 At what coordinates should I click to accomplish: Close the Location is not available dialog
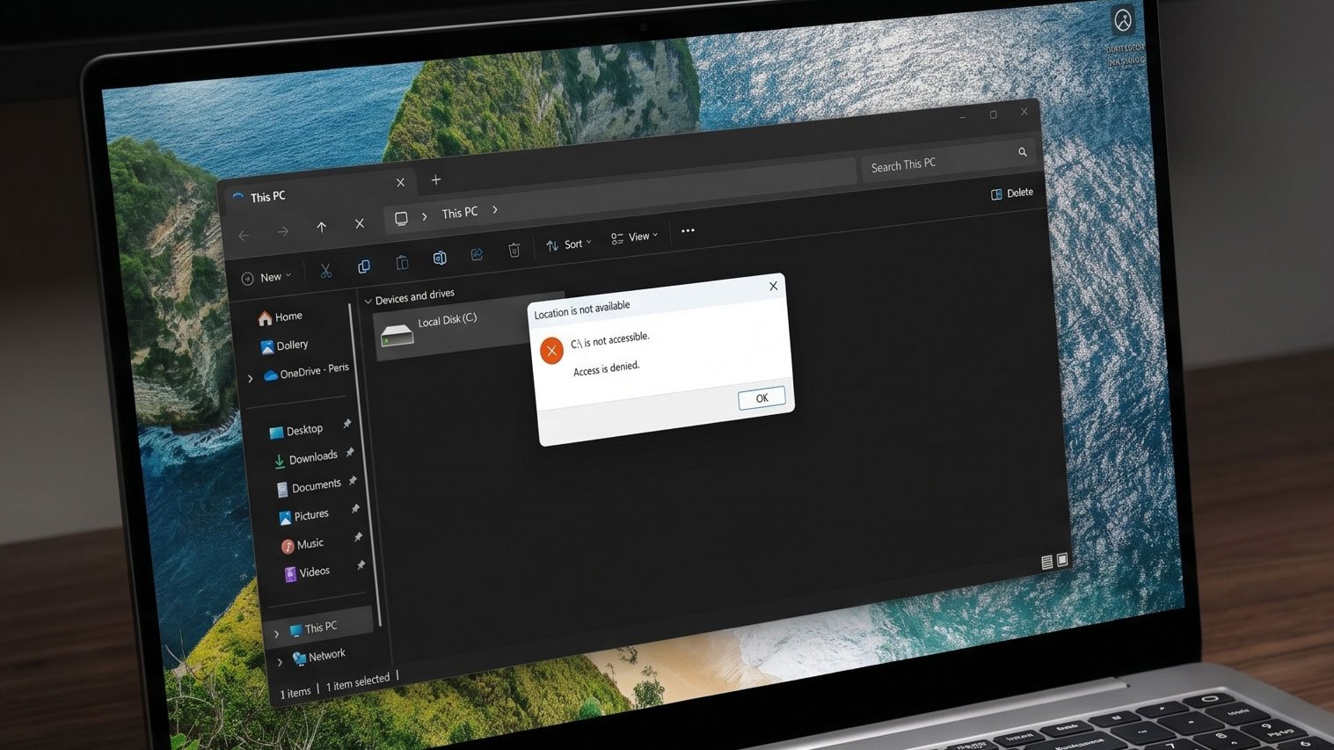(x=773, y=286)
